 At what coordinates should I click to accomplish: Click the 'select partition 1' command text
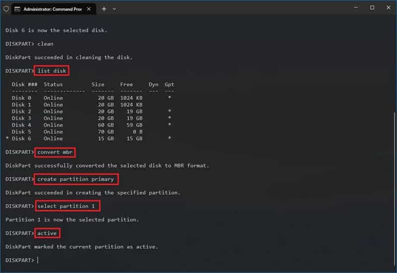tap(67, 206)
